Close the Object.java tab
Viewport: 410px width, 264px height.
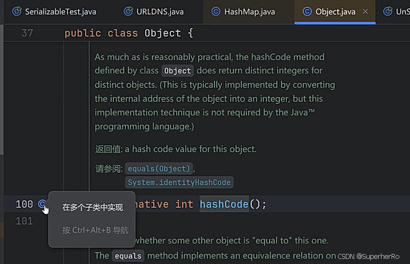(365, 12)
